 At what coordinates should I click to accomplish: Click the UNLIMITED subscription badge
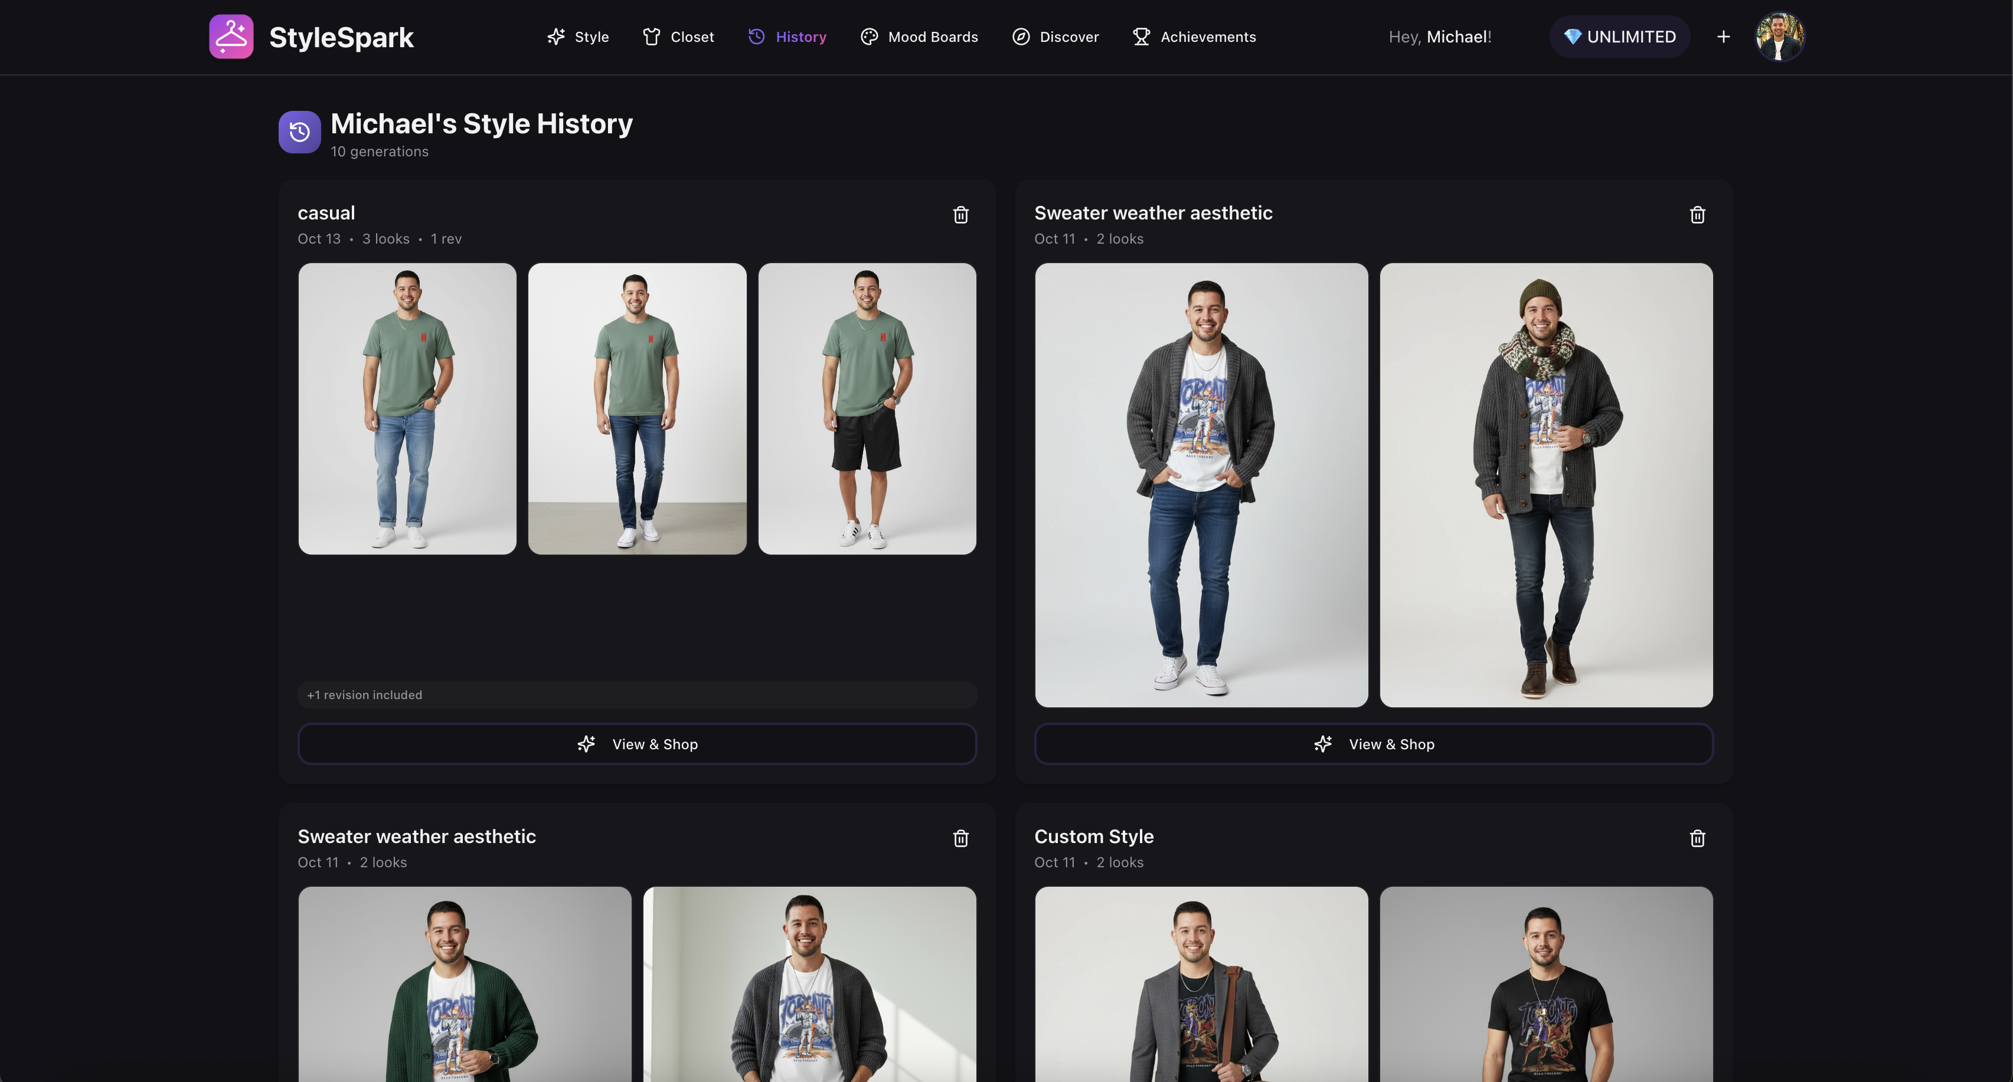[x=1619, y=36]
